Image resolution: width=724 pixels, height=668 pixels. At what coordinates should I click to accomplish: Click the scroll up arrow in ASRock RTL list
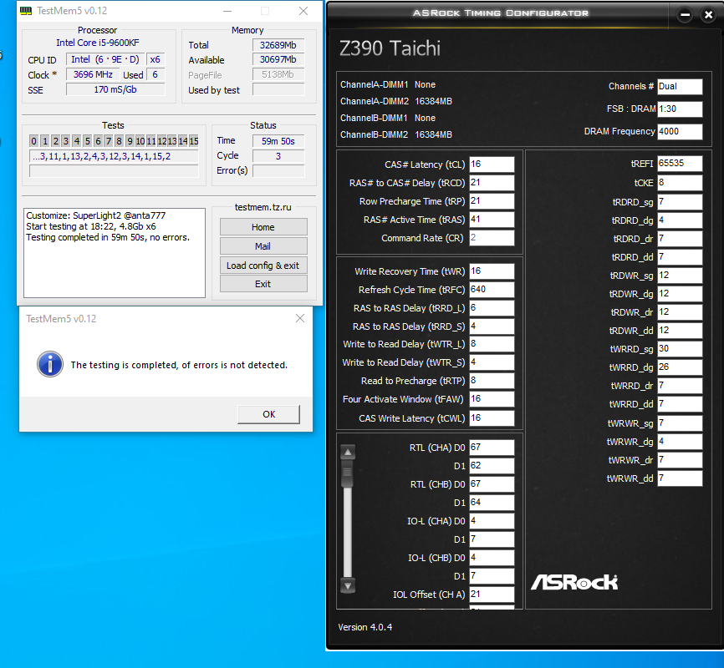(x=348, y=452)
